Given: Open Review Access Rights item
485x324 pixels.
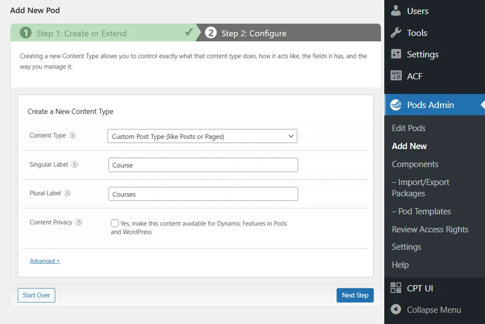Looking at the screenshot, I should point(430,229).
